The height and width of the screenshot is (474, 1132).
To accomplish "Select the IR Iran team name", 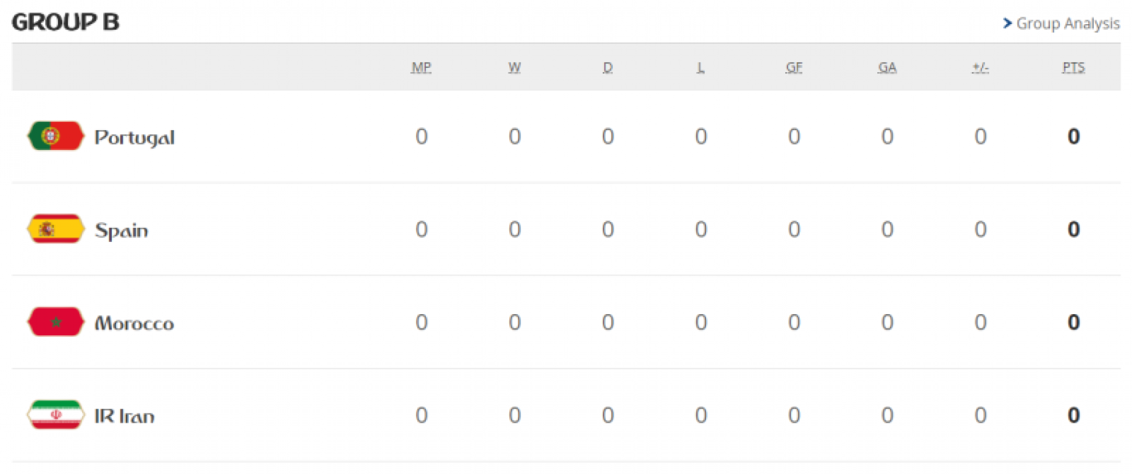I will coord(124,416).
